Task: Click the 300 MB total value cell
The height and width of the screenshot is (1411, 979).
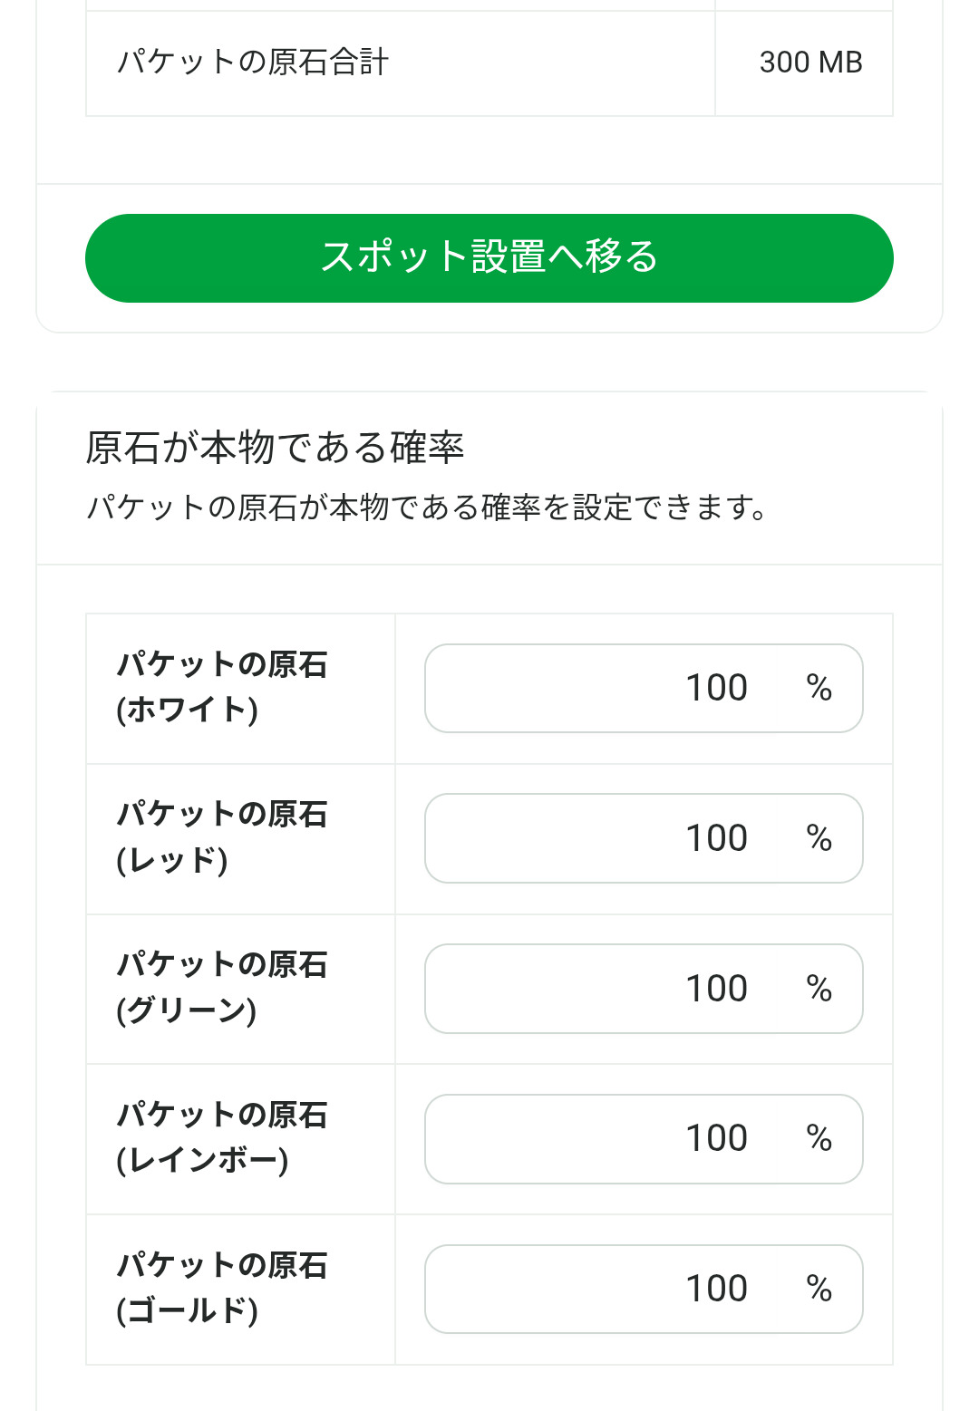Action: point(809,63)
